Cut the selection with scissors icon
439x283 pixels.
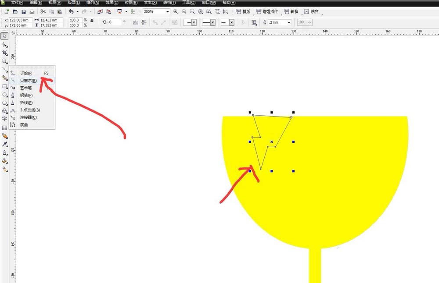point(43,11)
